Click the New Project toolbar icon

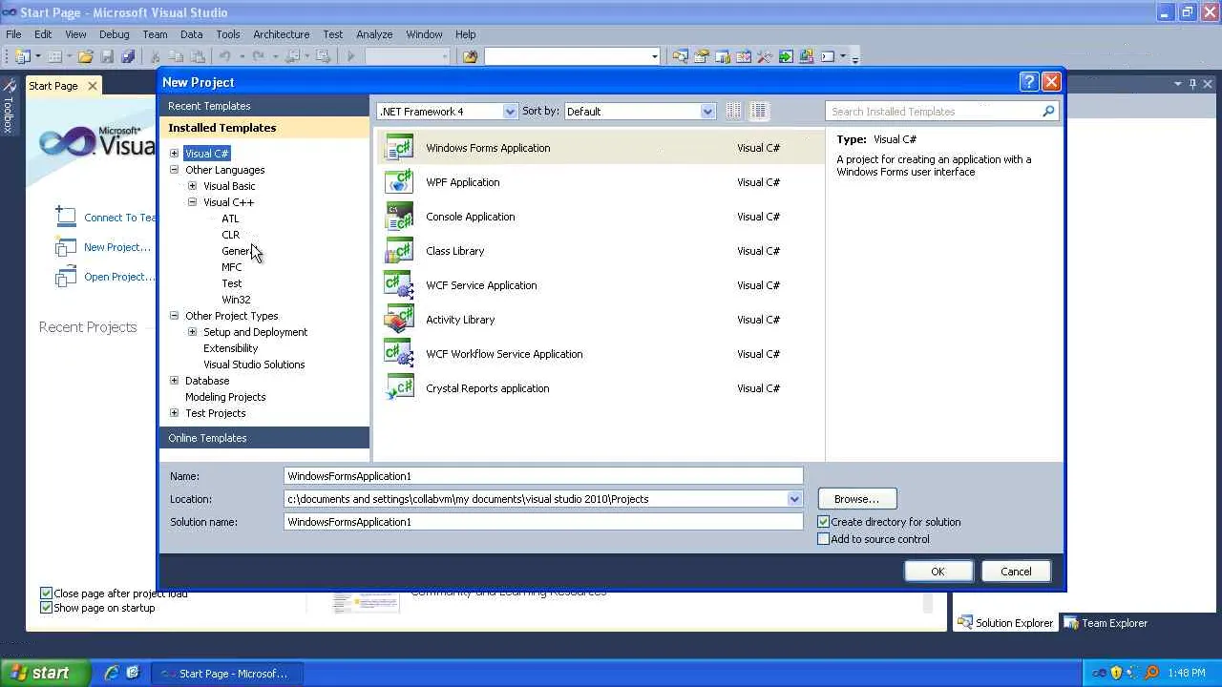(22, 56)
